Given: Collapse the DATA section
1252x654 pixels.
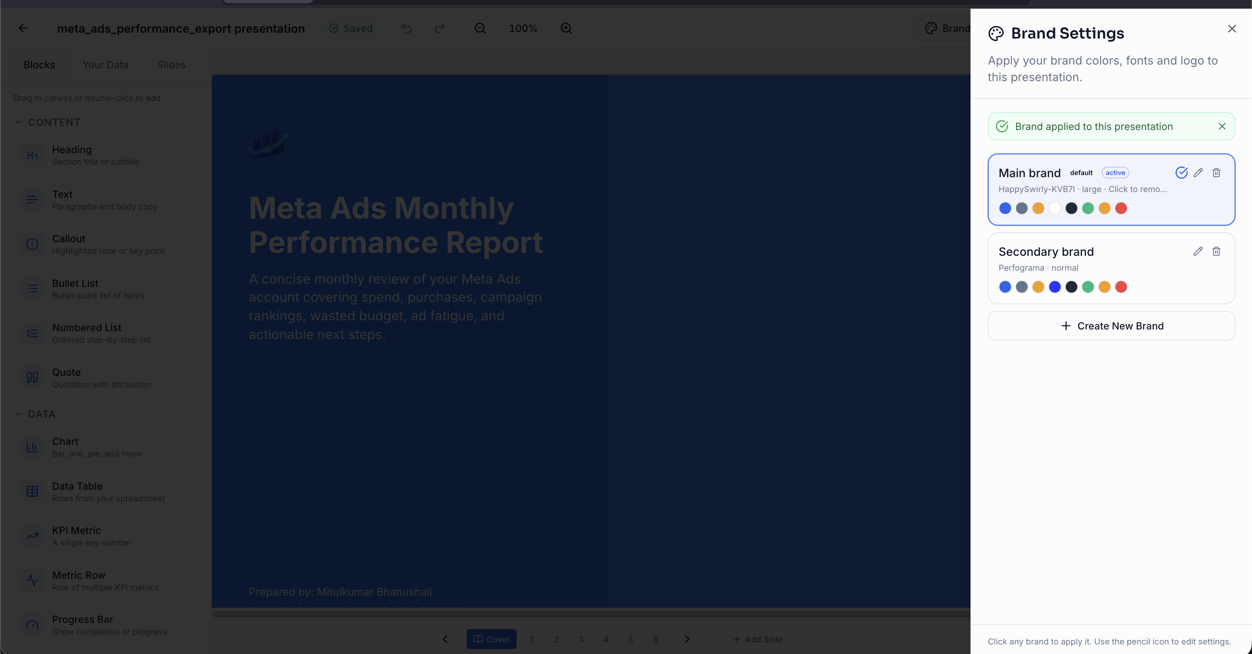Looking at the screenshot, I should [18, 414].
